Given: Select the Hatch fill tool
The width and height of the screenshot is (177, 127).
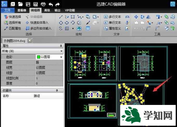Looking at the screenshot, I should pyautogui.click(x=67, y=29).
